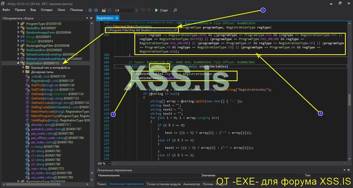Open the Помощь menu
The width and height of the screenshot is (353, 188).
coord(77,10)
